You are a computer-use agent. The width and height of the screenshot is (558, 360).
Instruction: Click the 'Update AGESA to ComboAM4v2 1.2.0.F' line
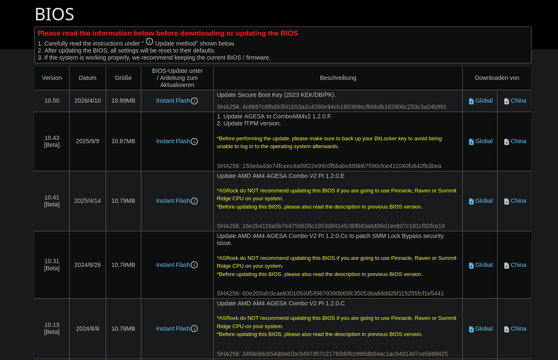click(274, 116)
